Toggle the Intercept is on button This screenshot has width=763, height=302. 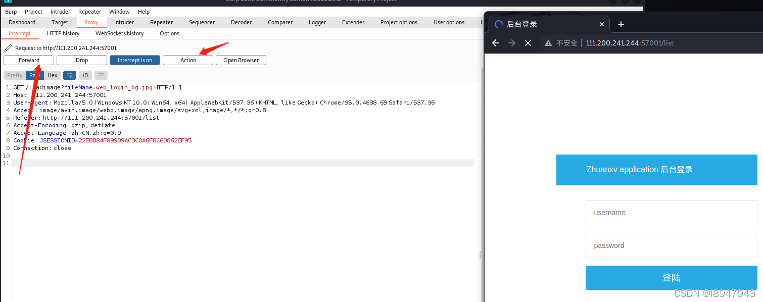[135, 60]
